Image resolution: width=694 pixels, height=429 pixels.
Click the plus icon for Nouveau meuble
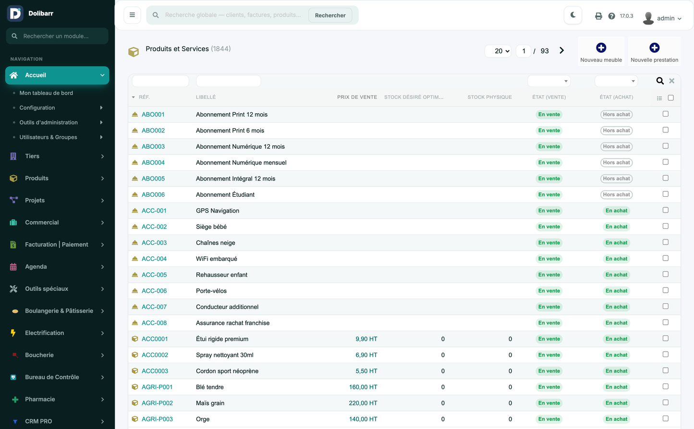tap(601, 48)
